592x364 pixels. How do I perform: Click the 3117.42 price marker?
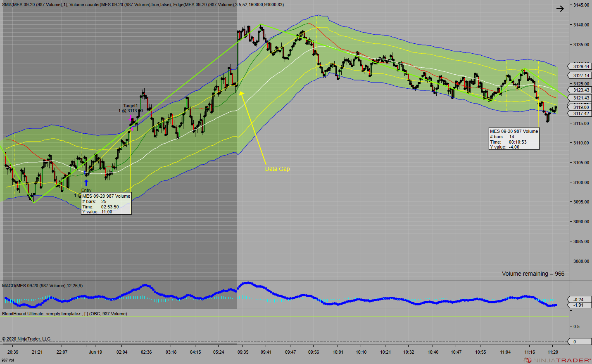click(x=580, y=113)
